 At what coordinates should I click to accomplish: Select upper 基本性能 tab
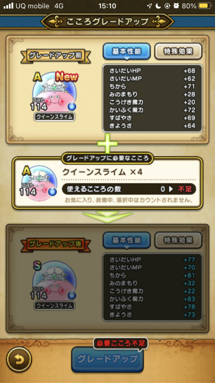click(127, 51)
